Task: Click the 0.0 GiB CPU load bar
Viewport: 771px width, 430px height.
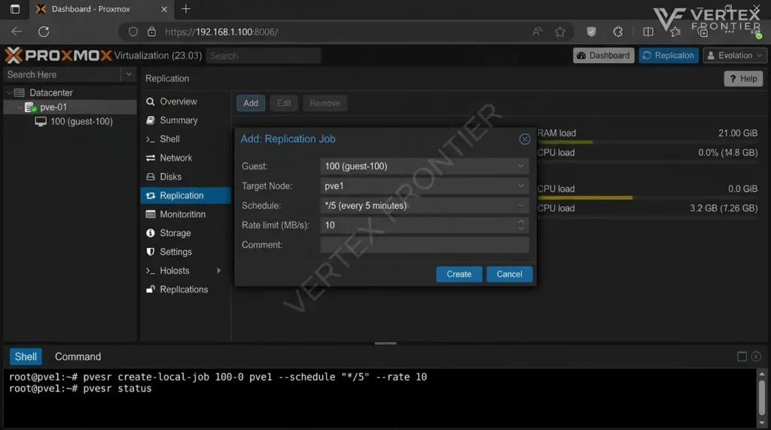Action: [647, 198]
